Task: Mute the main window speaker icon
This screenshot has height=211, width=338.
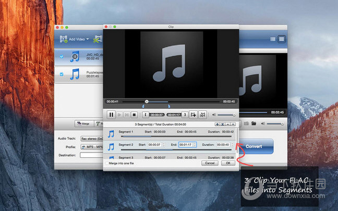Action: tap(263, 123)
